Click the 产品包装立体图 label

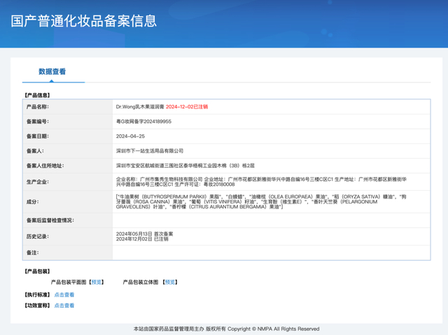pyautogui.click(x=140, y=283)
